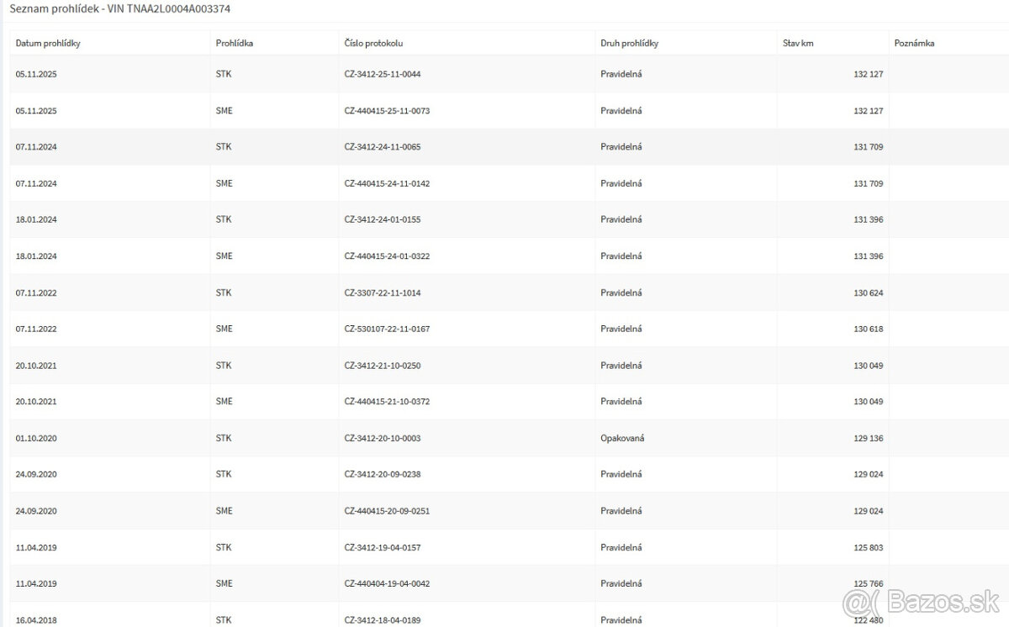Select protocol CZ-440404-19-04-0042
Image resolution: width=1009 pixels, height=627 pixels.
387,584
